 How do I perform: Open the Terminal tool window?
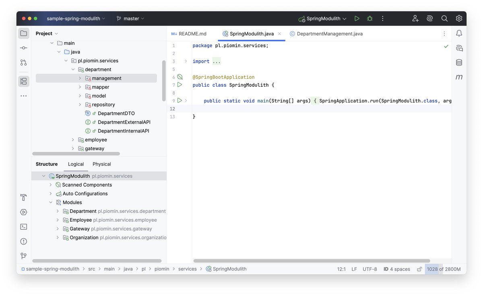(24, 227)
